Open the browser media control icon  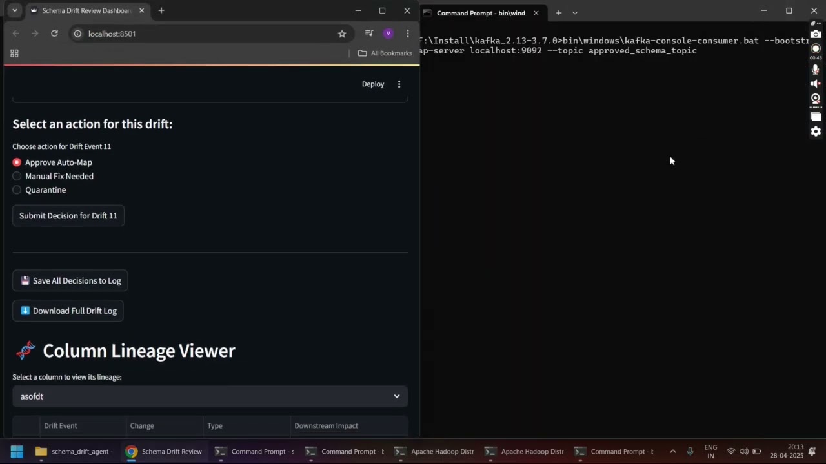click(x=369, y=34)
